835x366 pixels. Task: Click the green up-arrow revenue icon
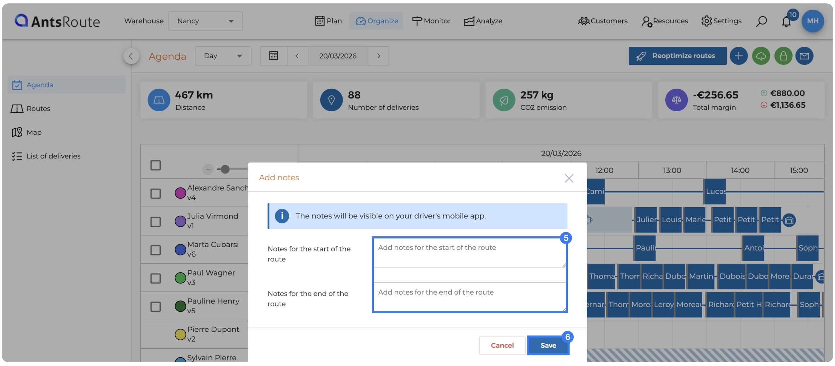click(x=764, y=93)
